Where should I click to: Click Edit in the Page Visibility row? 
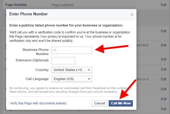coord(164,5)
